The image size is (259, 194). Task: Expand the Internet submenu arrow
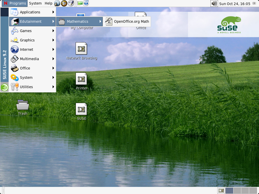(x=53, y=50)
